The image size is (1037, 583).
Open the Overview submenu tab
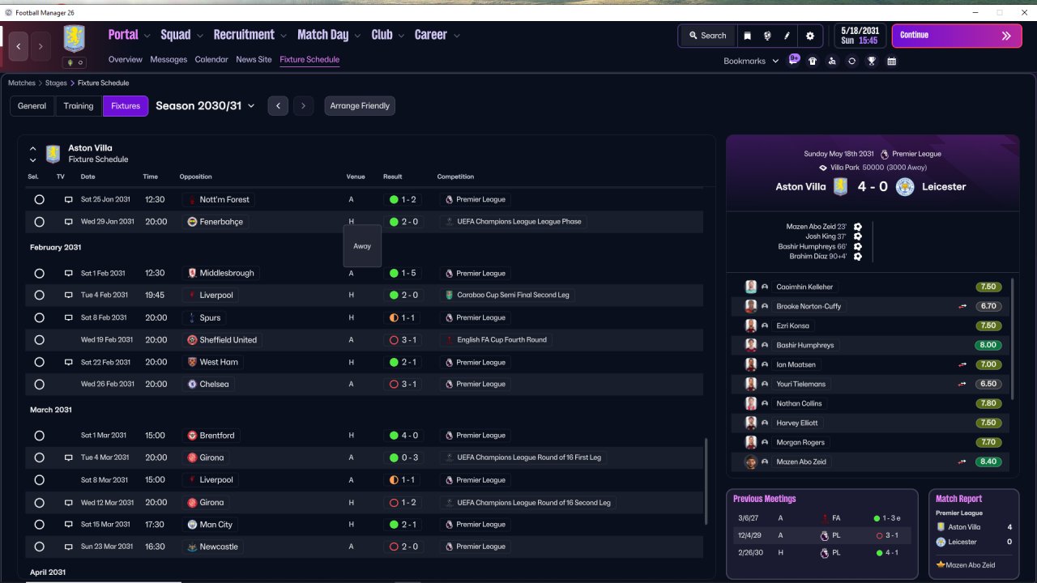pos(126,60)
